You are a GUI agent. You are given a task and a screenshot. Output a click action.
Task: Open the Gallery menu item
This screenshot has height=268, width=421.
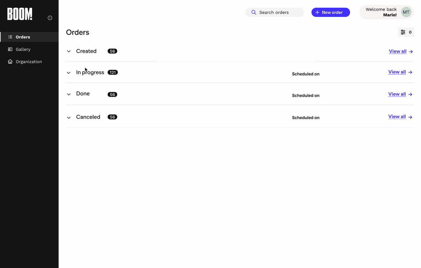pyautogui.click(x=23, y=49)
